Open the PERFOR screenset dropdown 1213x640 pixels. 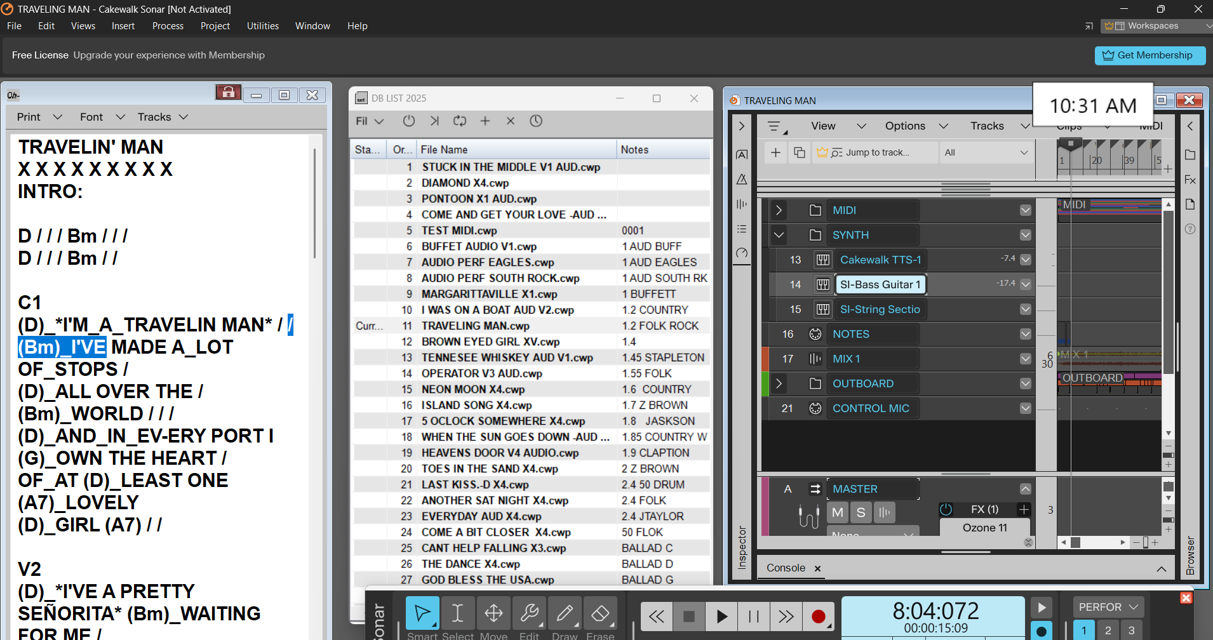tap(1108, 607)
